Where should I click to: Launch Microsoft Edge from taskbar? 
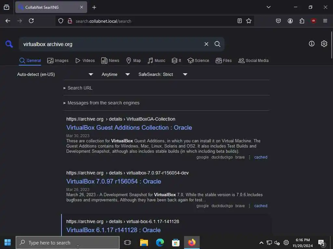[x=160, y=243]
